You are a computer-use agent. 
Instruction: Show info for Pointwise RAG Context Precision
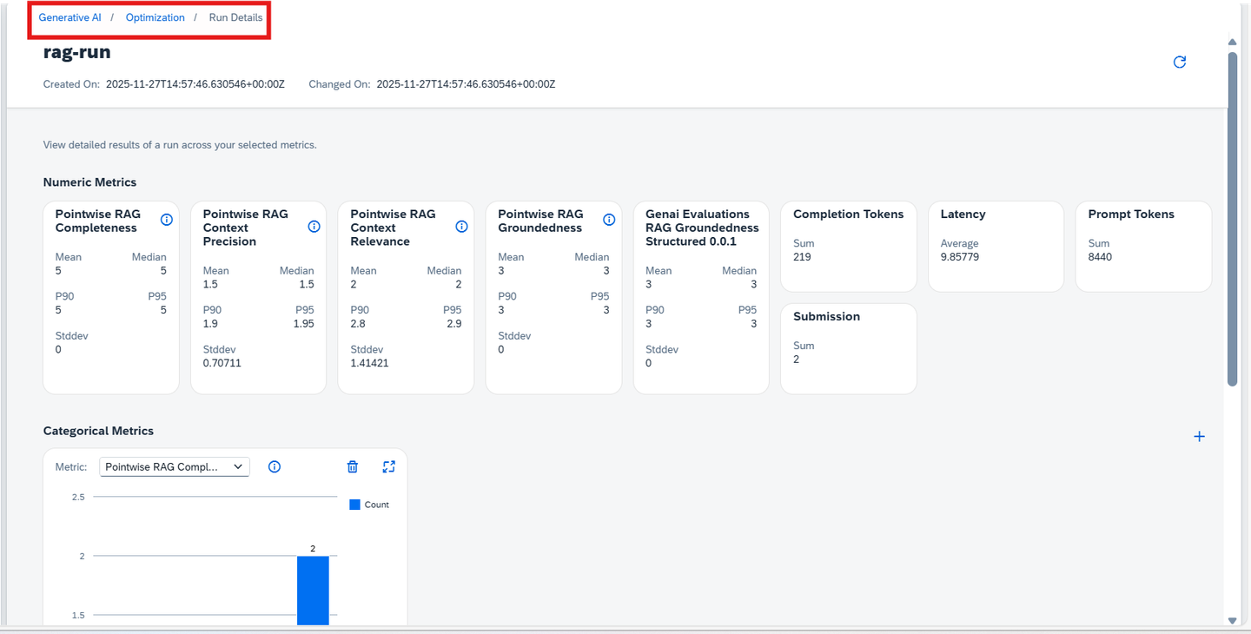click(314, 227)
